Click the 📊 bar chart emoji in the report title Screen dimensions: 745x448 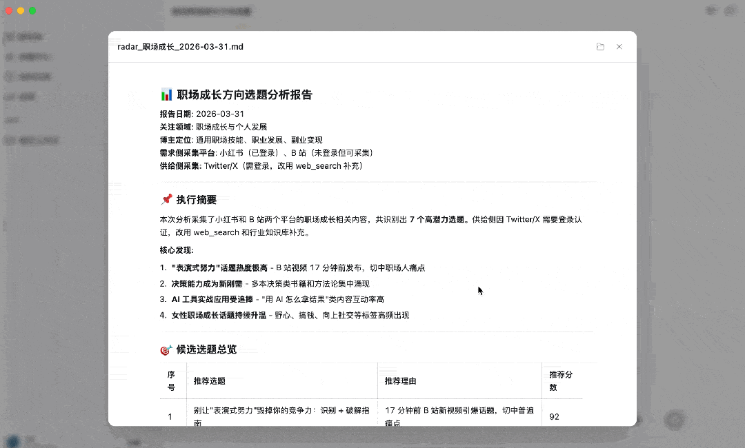pos(166,94)
